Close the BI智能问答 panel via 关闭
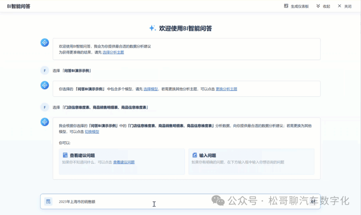This screenshot has width=361, height=215. [345, 6]
